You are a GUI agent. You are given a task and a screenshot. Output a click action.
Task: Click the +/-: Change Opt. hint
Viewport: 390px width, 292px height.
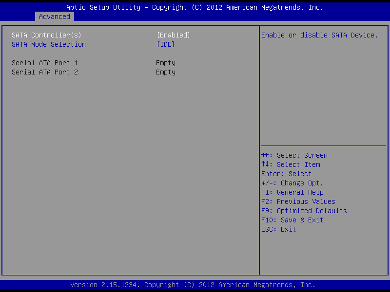point(292,183)
